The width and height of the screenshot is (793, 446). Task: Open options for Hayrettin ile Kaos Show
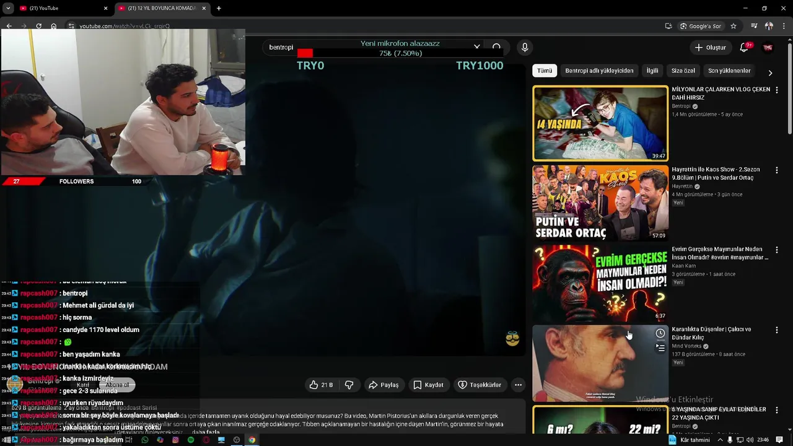(777, 170)
